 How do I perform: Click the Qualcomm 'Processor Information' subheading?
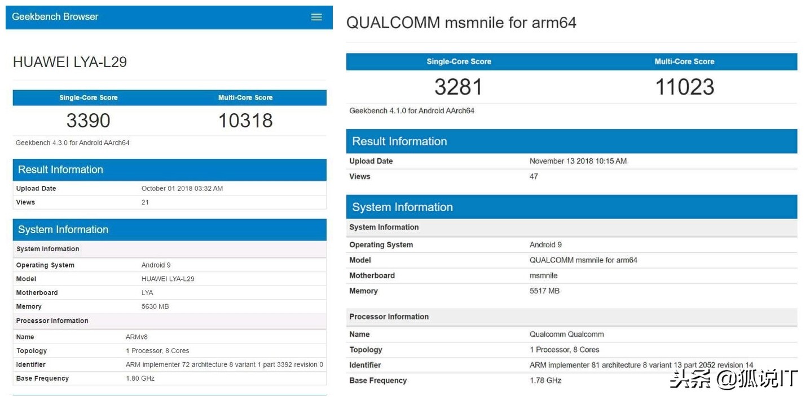click(x=389, y=317)
